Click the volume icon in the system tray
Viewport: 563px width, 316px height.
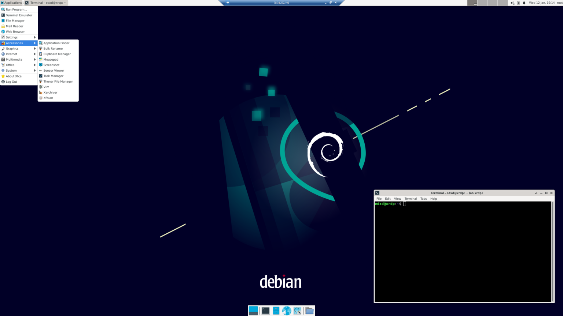(x=512, y=3)
